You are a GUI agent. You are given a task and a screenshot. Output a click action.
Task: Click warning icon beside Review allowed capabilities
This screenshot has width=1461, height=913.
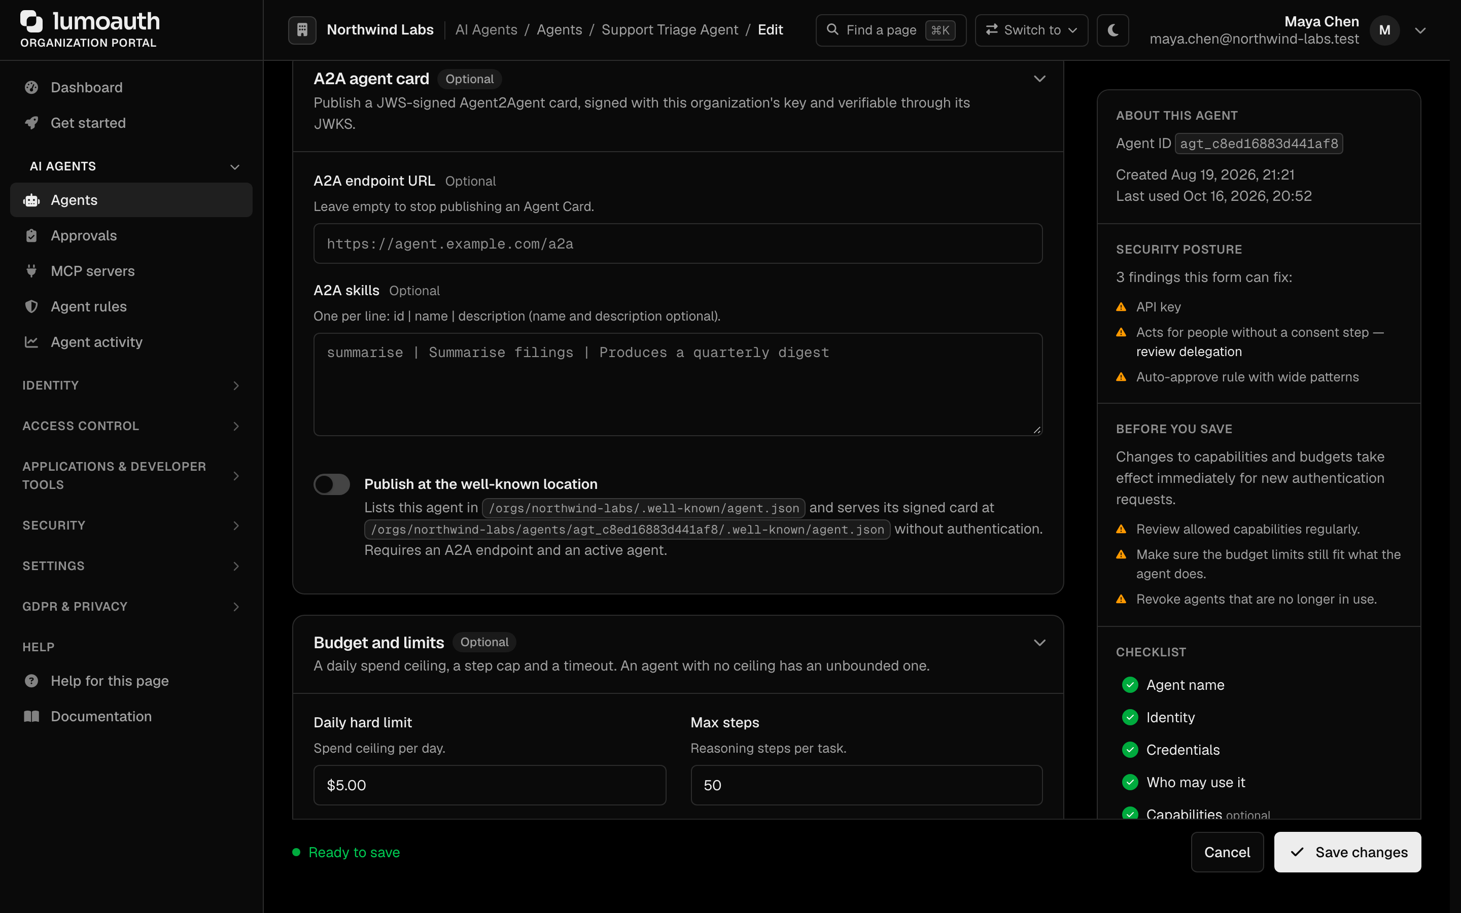(1121, 529)
